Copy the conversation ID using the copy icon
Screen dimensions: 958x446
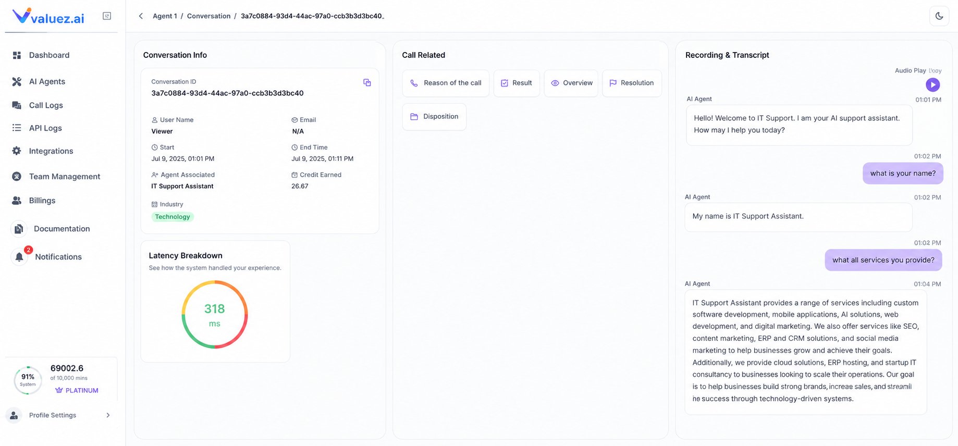pos(367,82)
